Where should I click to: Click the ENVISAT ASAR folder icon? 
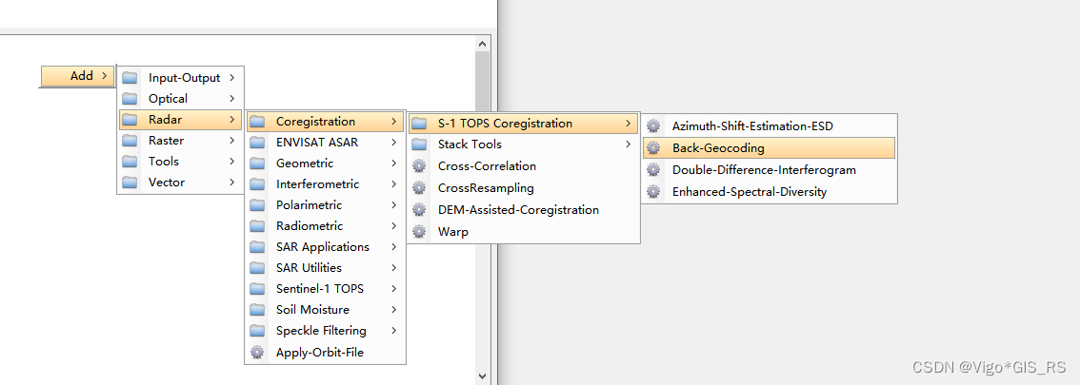[x=257, y=143]
